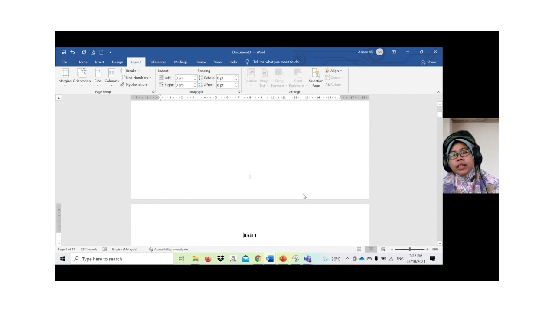Click the zoom out minus button

tap(392, 250)
